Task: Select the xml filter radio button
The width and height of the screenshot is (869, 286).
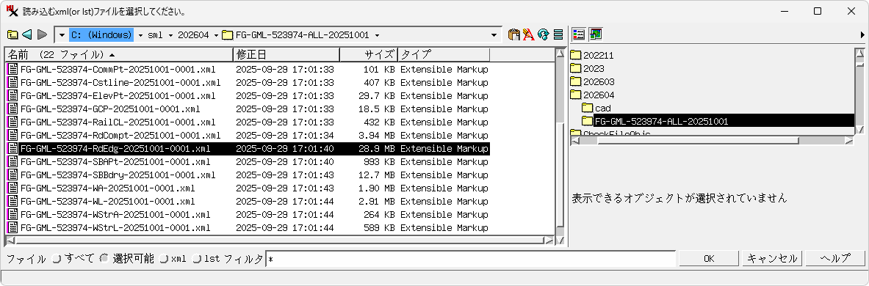Action: 164,258
